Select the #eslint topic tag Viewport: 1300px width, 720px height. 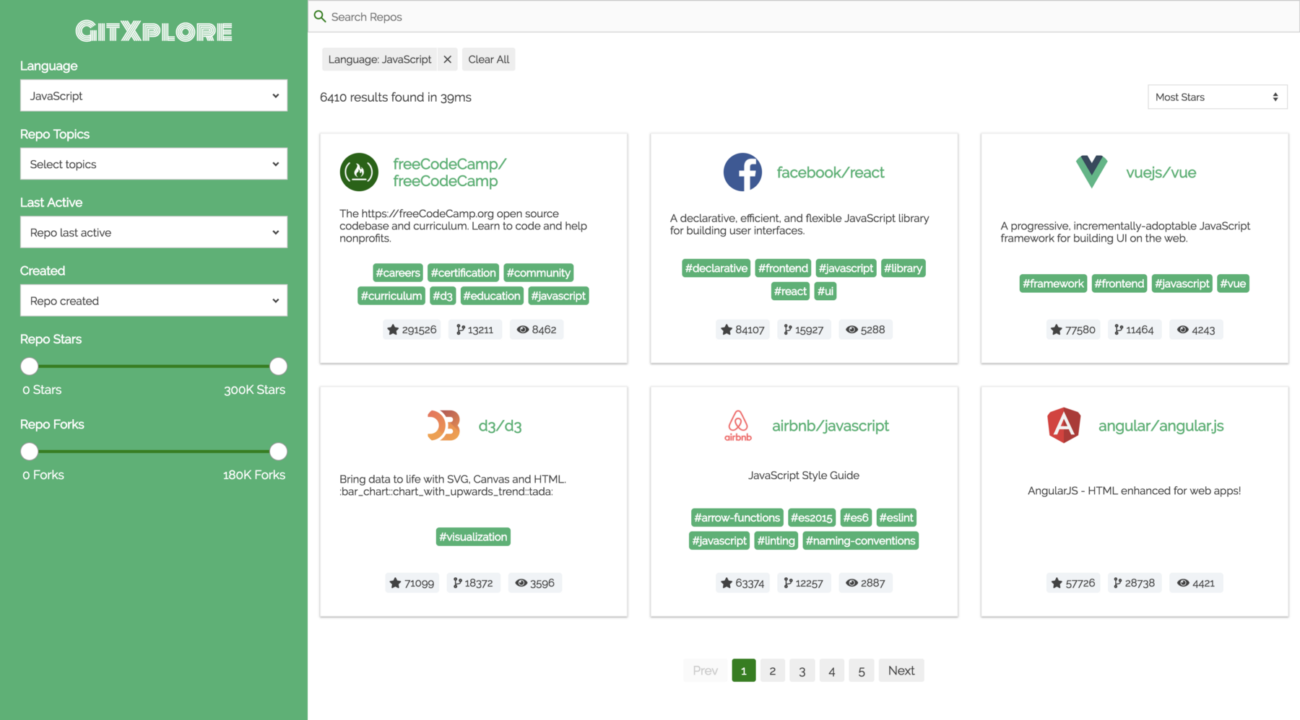(x=896, y=517)
